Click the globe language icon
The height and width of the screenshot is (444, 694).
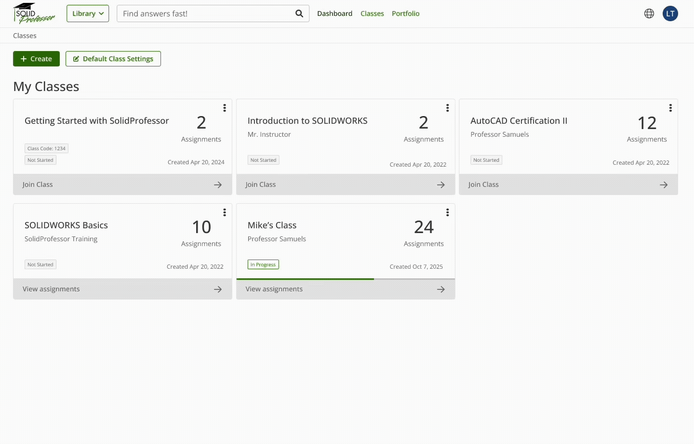click(649, 13)
